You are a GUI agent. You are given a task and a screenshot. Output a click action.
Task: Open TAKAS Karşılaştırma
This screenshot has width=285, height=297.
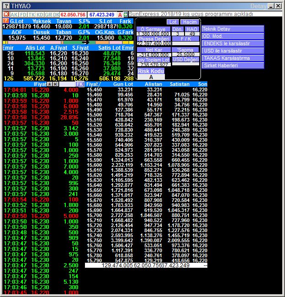pyautogui.click(x=233, y=58)
